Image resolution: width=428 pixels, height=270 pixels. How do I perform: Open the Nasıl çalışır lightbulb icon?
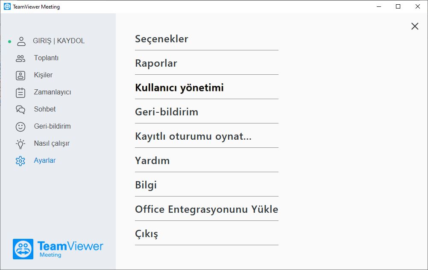21,144
